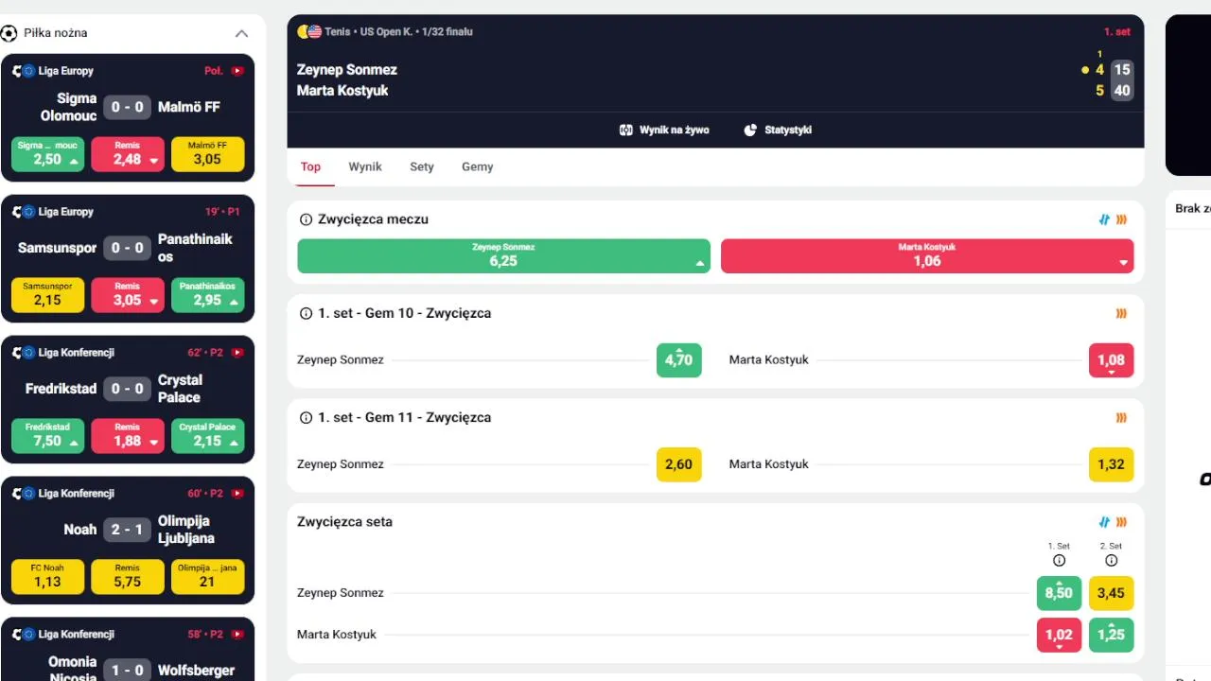Image resolution: width=1211 pixels, height=681 pixels.
Task: Switch to the Gemy tab
Action: tap(478, 166)
